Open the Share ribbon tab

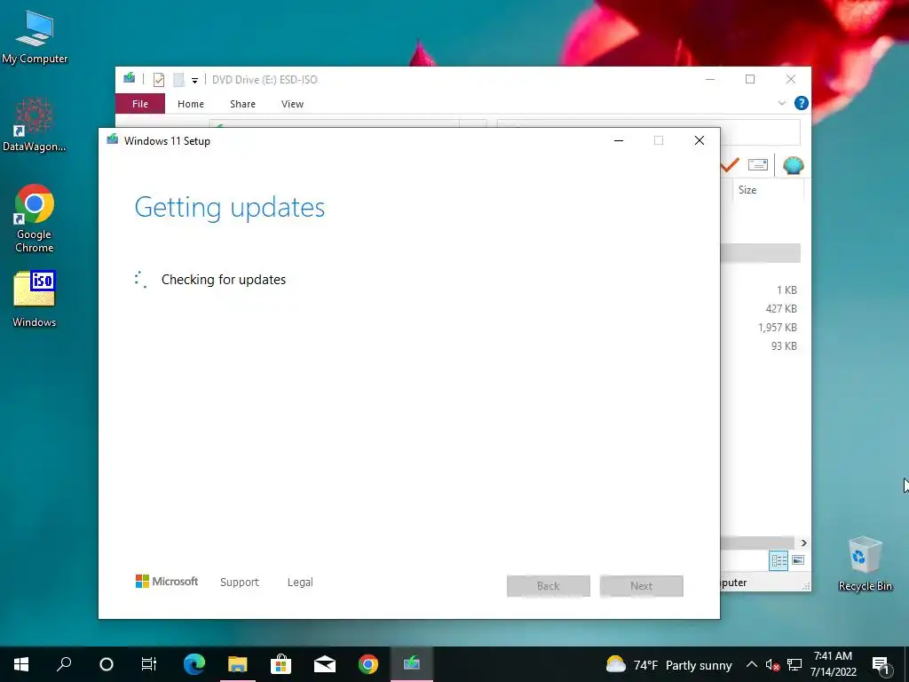[242, 104]
